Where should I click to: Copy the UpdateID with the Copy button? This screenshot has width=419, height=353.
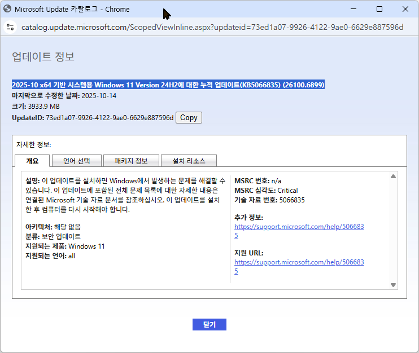point(189,118)
